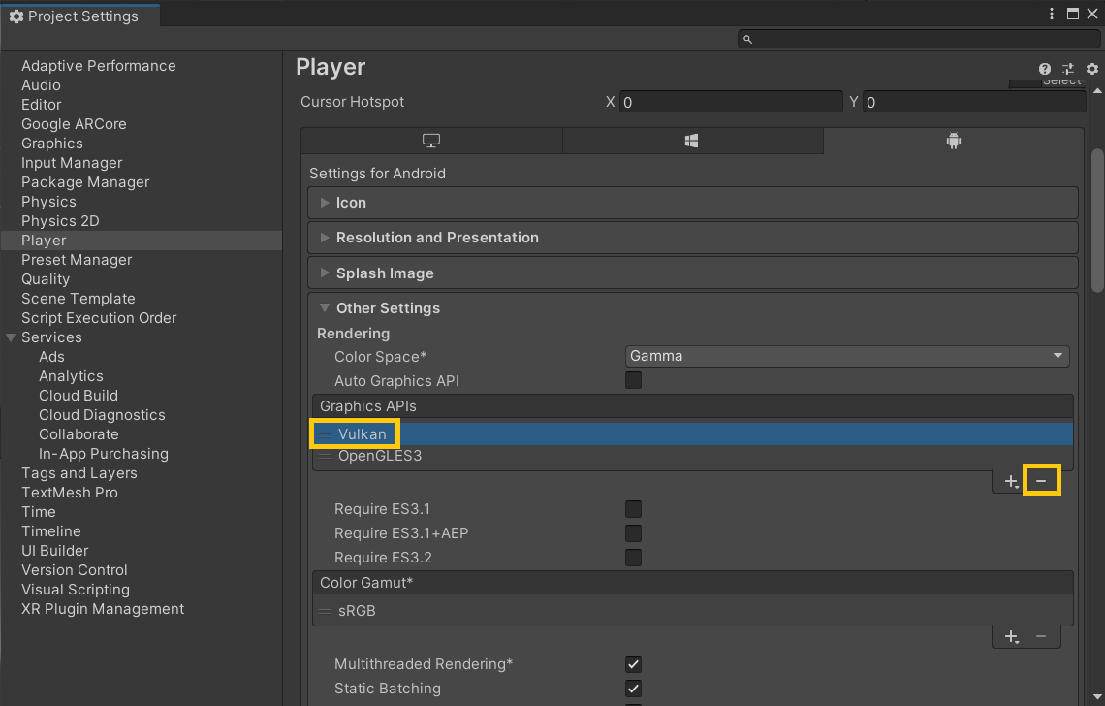Click the Project Settings search field

918,40
